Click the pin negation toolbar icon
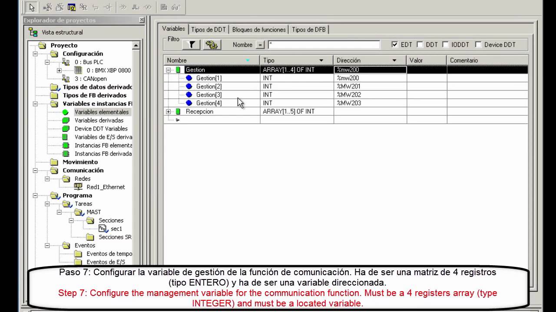Screen dimensions: 556x312 tap(108, 7)
